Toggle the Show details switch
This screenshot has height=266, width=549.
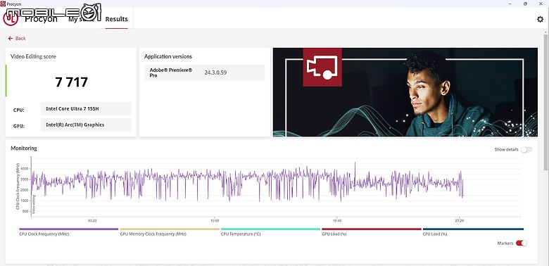[x=526, y=150]
